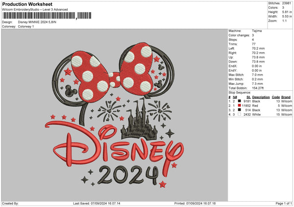Click the Wilcom EmbroideryStudio Level 3 Advanced text
294x207 pixels.
pos(35,10)
